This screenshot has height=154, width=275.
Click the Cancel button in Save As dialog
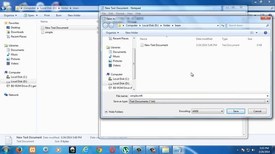click(x=257, y=111)
